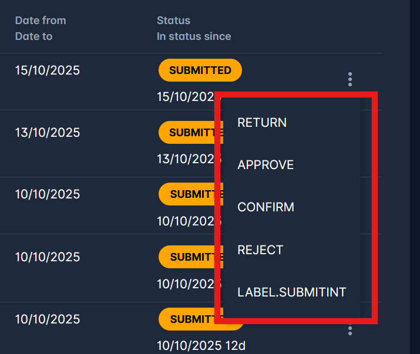The width and height of the screenshot is (420, 354).
Task: Choose REJECT from the action menu
Action: coord(260,250)
